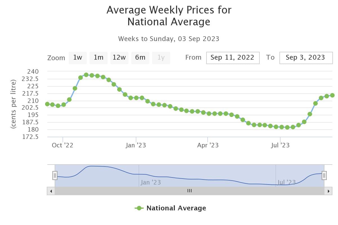Screen dimensions: 338x225
Task: Click the last data point on the line
Action: (332, 95)
